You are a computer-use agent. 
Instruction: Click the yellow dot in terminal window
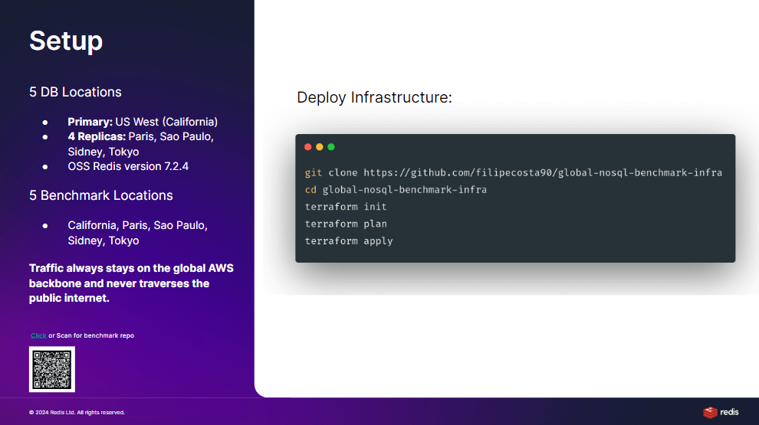point(320,147)
